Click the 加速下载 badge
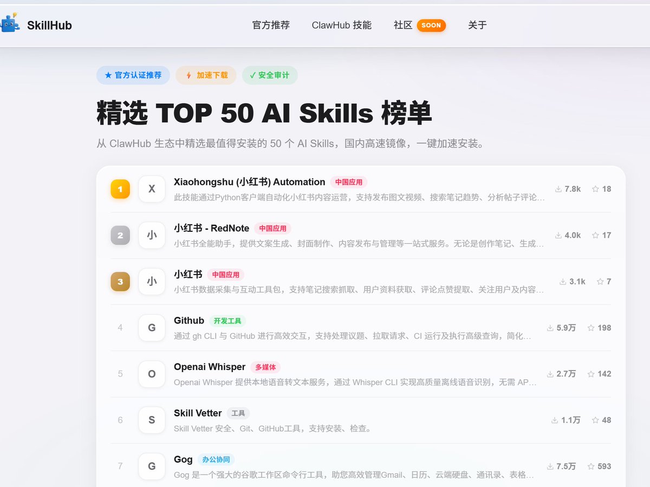The image size is (650, 487). click(x=206, y=75)
